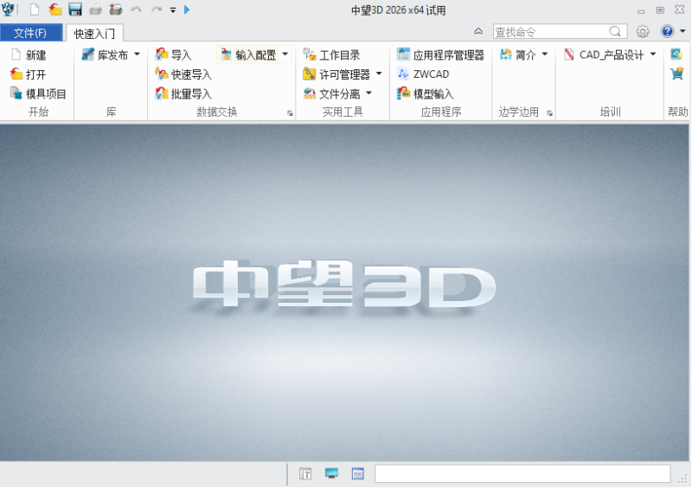
Task: Click the Open folder icon in quick access toolbar
Action: pos(55,10)
